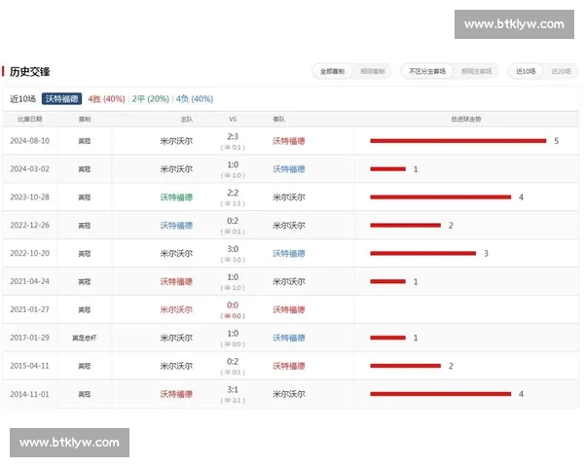Viewport: 584px width, 467px height.
Task: Open away team 沃特福德 in 2024-08-10 row
Action: tap(289, 141)
